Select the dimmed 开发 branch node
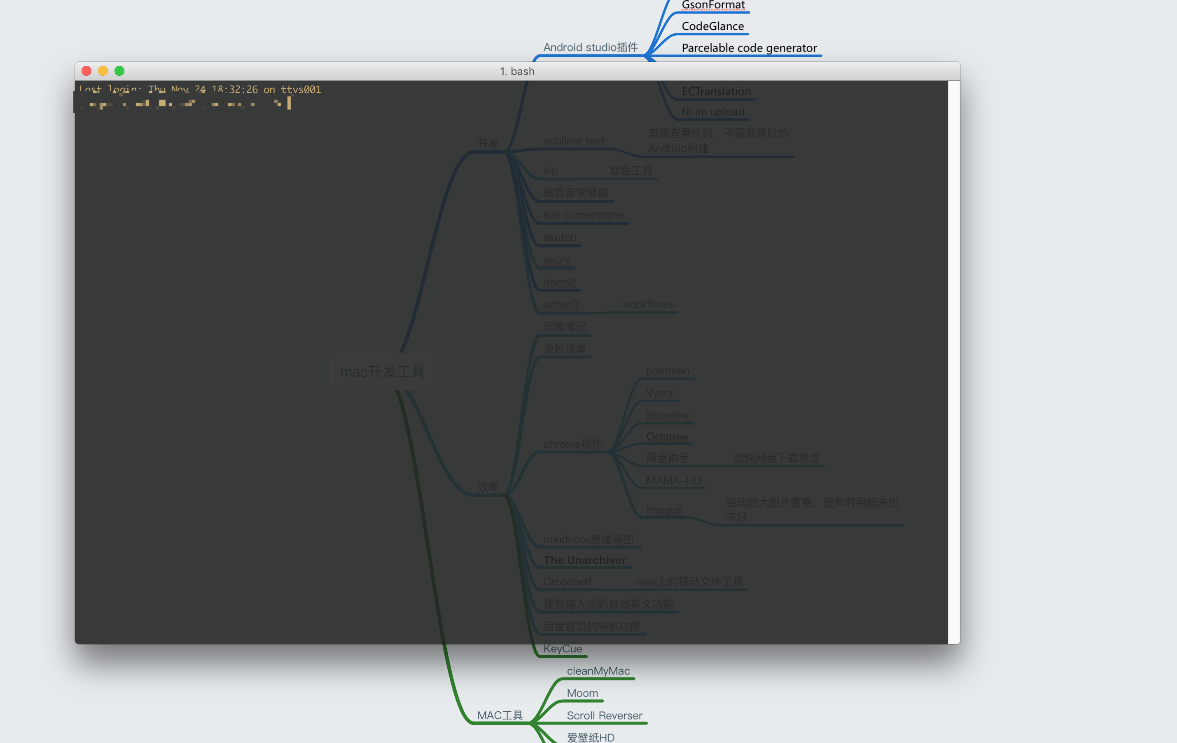Image resolution: width=1177 pixels, height=743 pixels. 488,144
